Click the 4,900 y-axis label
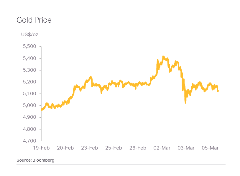Image resolution: width=240 pixels, height=176 pixels. click(x=29, y=117)
